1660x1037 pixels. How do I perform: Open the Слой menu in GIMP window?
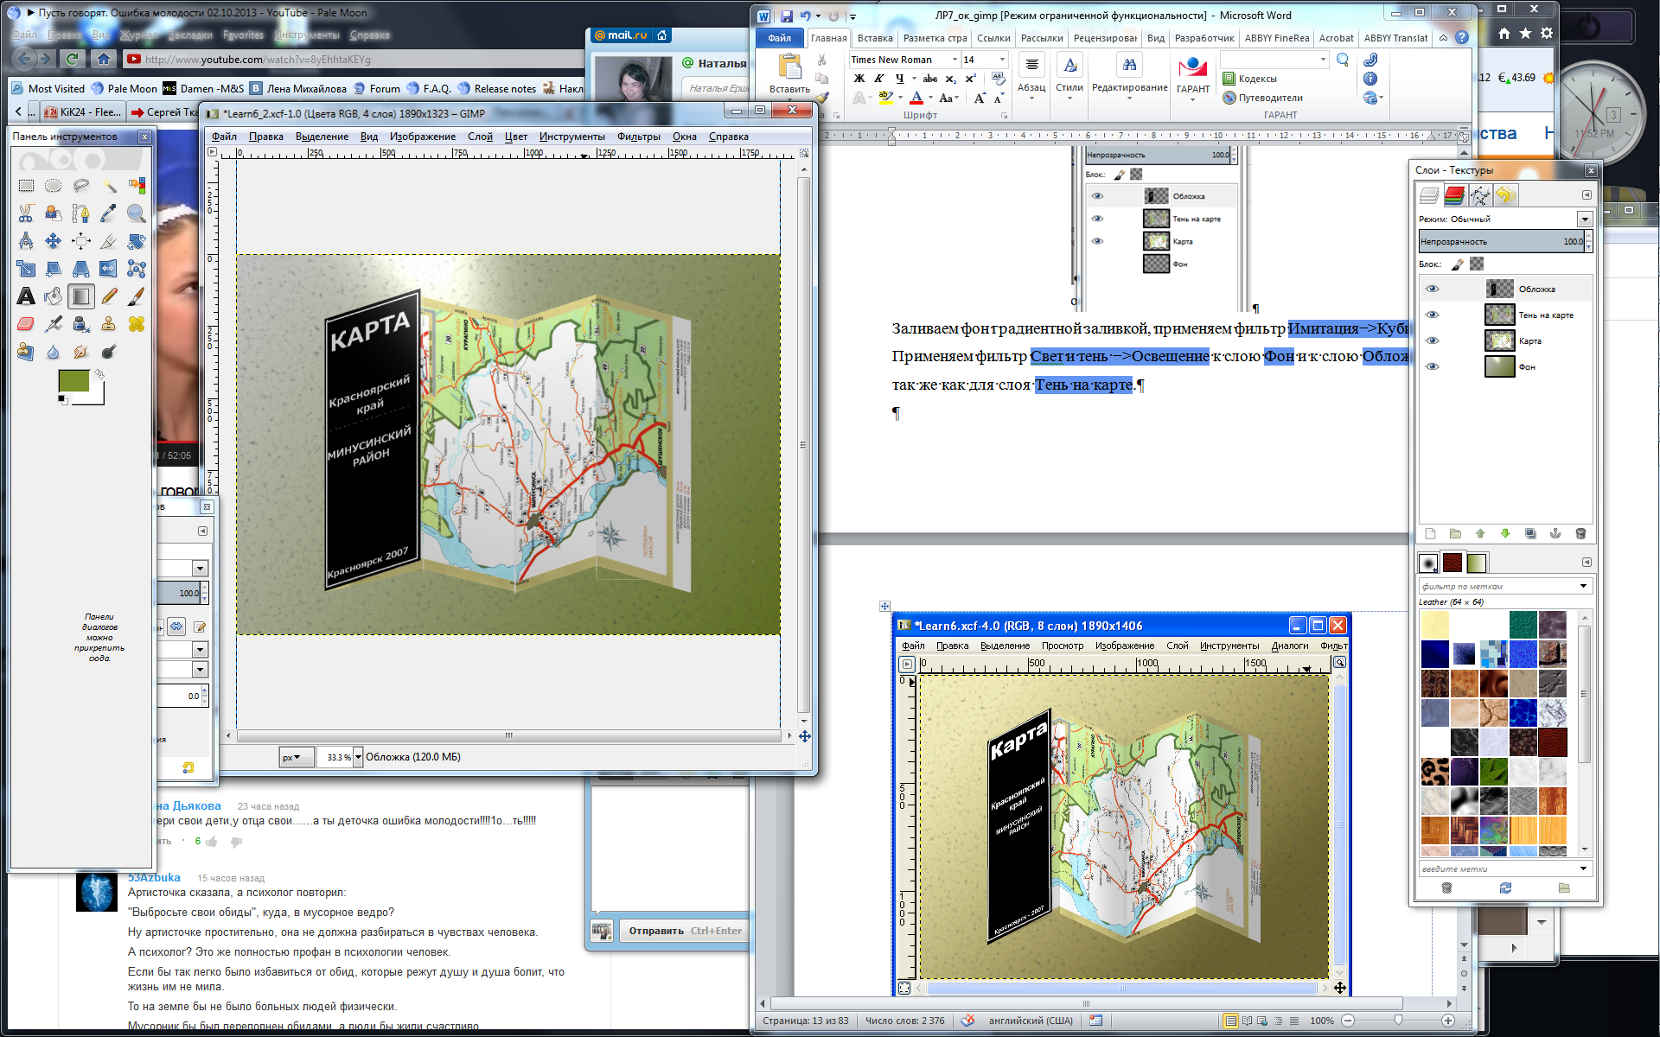point(480,137)
